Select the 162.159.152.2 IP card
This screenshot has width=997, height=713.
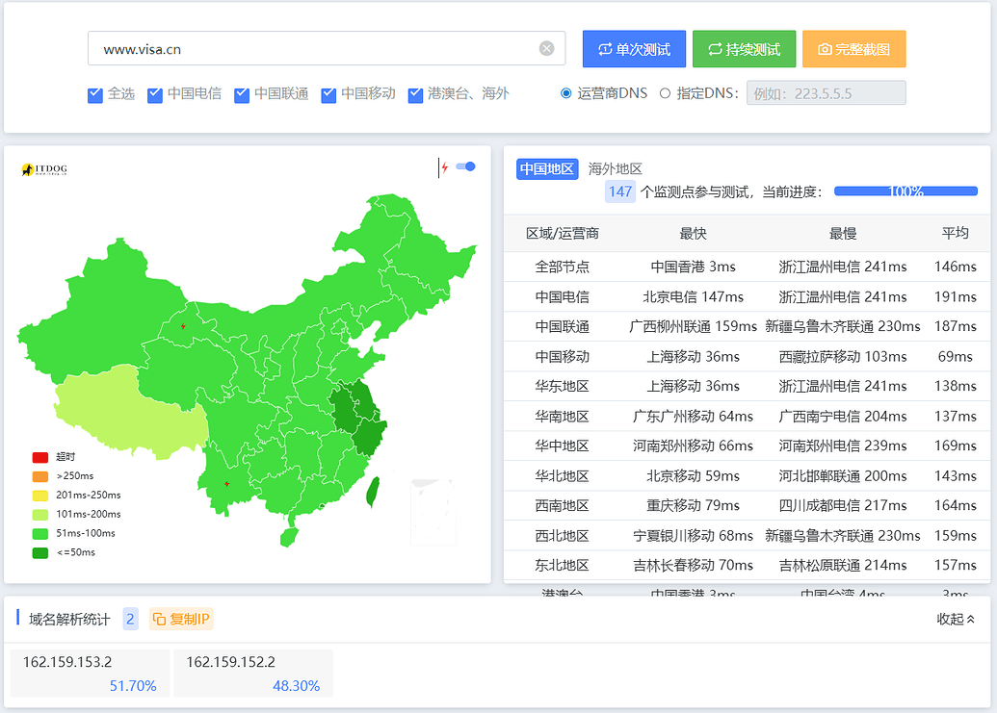click(x=253, y=673)
